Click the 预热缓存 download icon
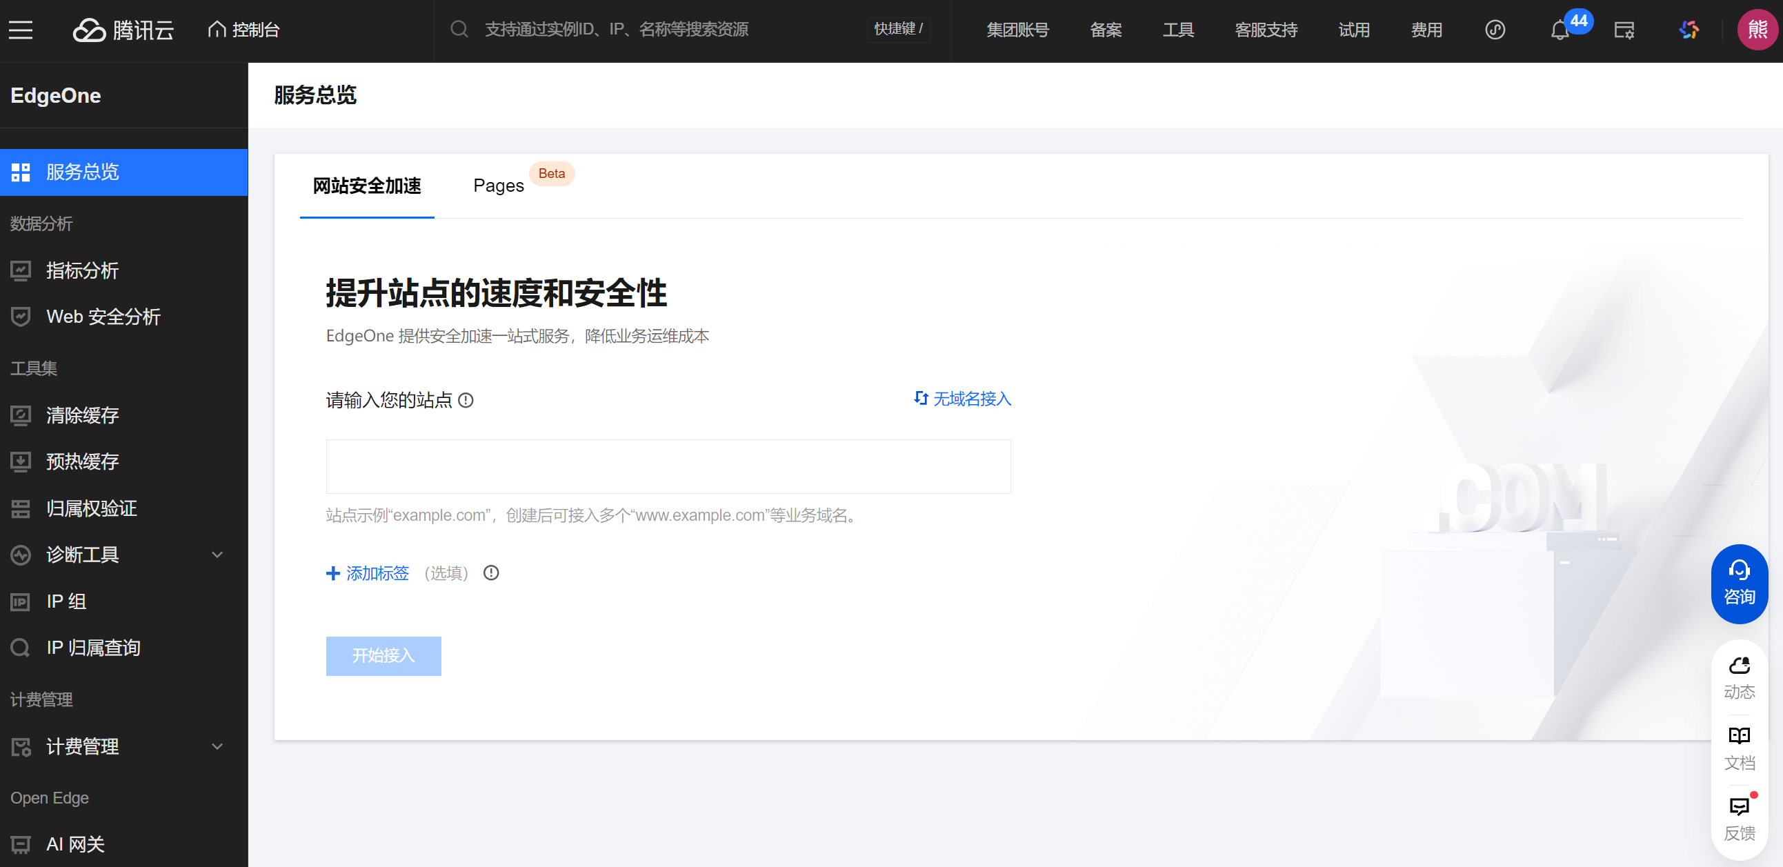Image resolution: width=1783 pixels, height=867 pixels. [21, 461]
